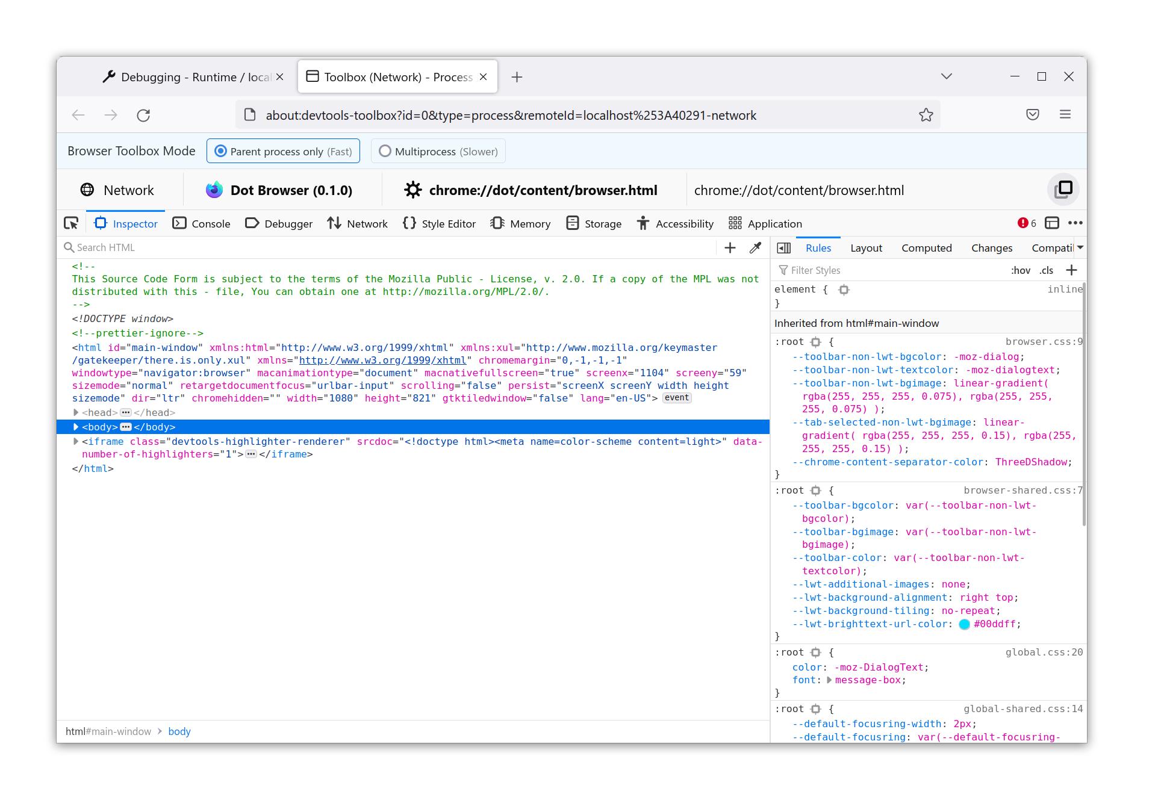Click the head ellipsis badge
The image size is (1161, 797).
126,412
